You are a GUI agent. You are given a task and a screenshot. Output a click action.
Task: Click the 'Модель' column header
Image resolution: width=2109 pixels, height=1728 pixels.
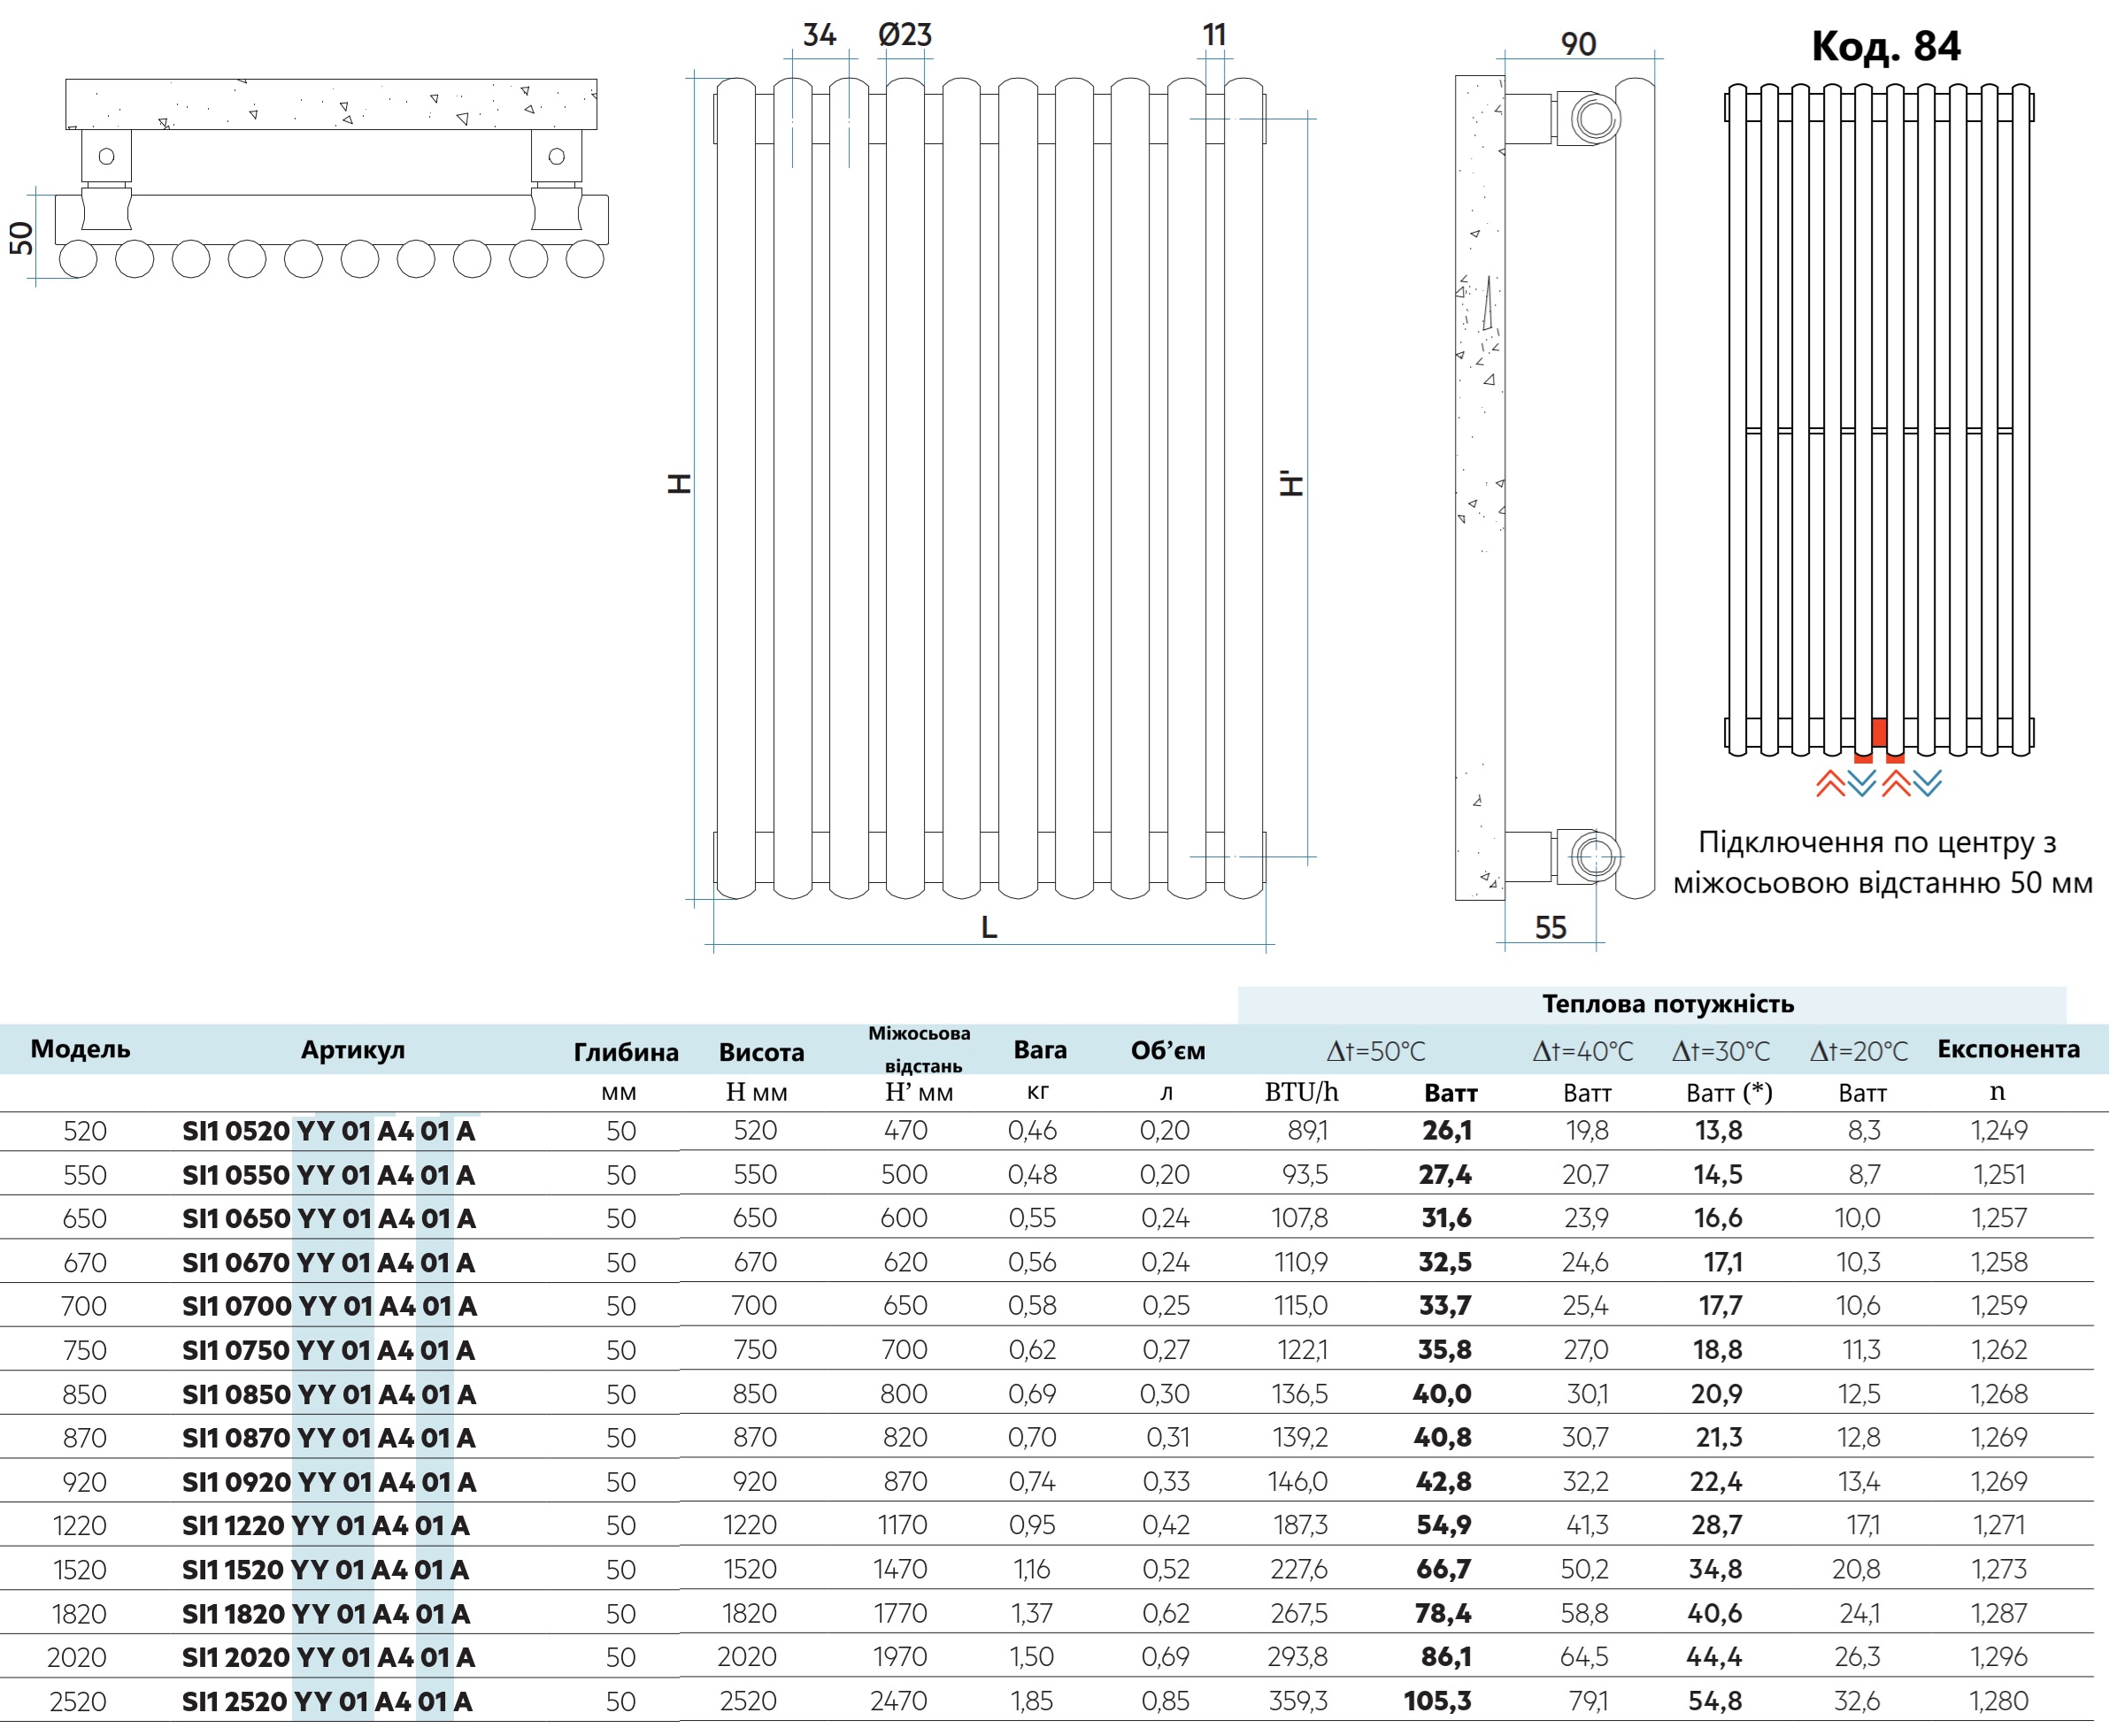[81, 1048]
